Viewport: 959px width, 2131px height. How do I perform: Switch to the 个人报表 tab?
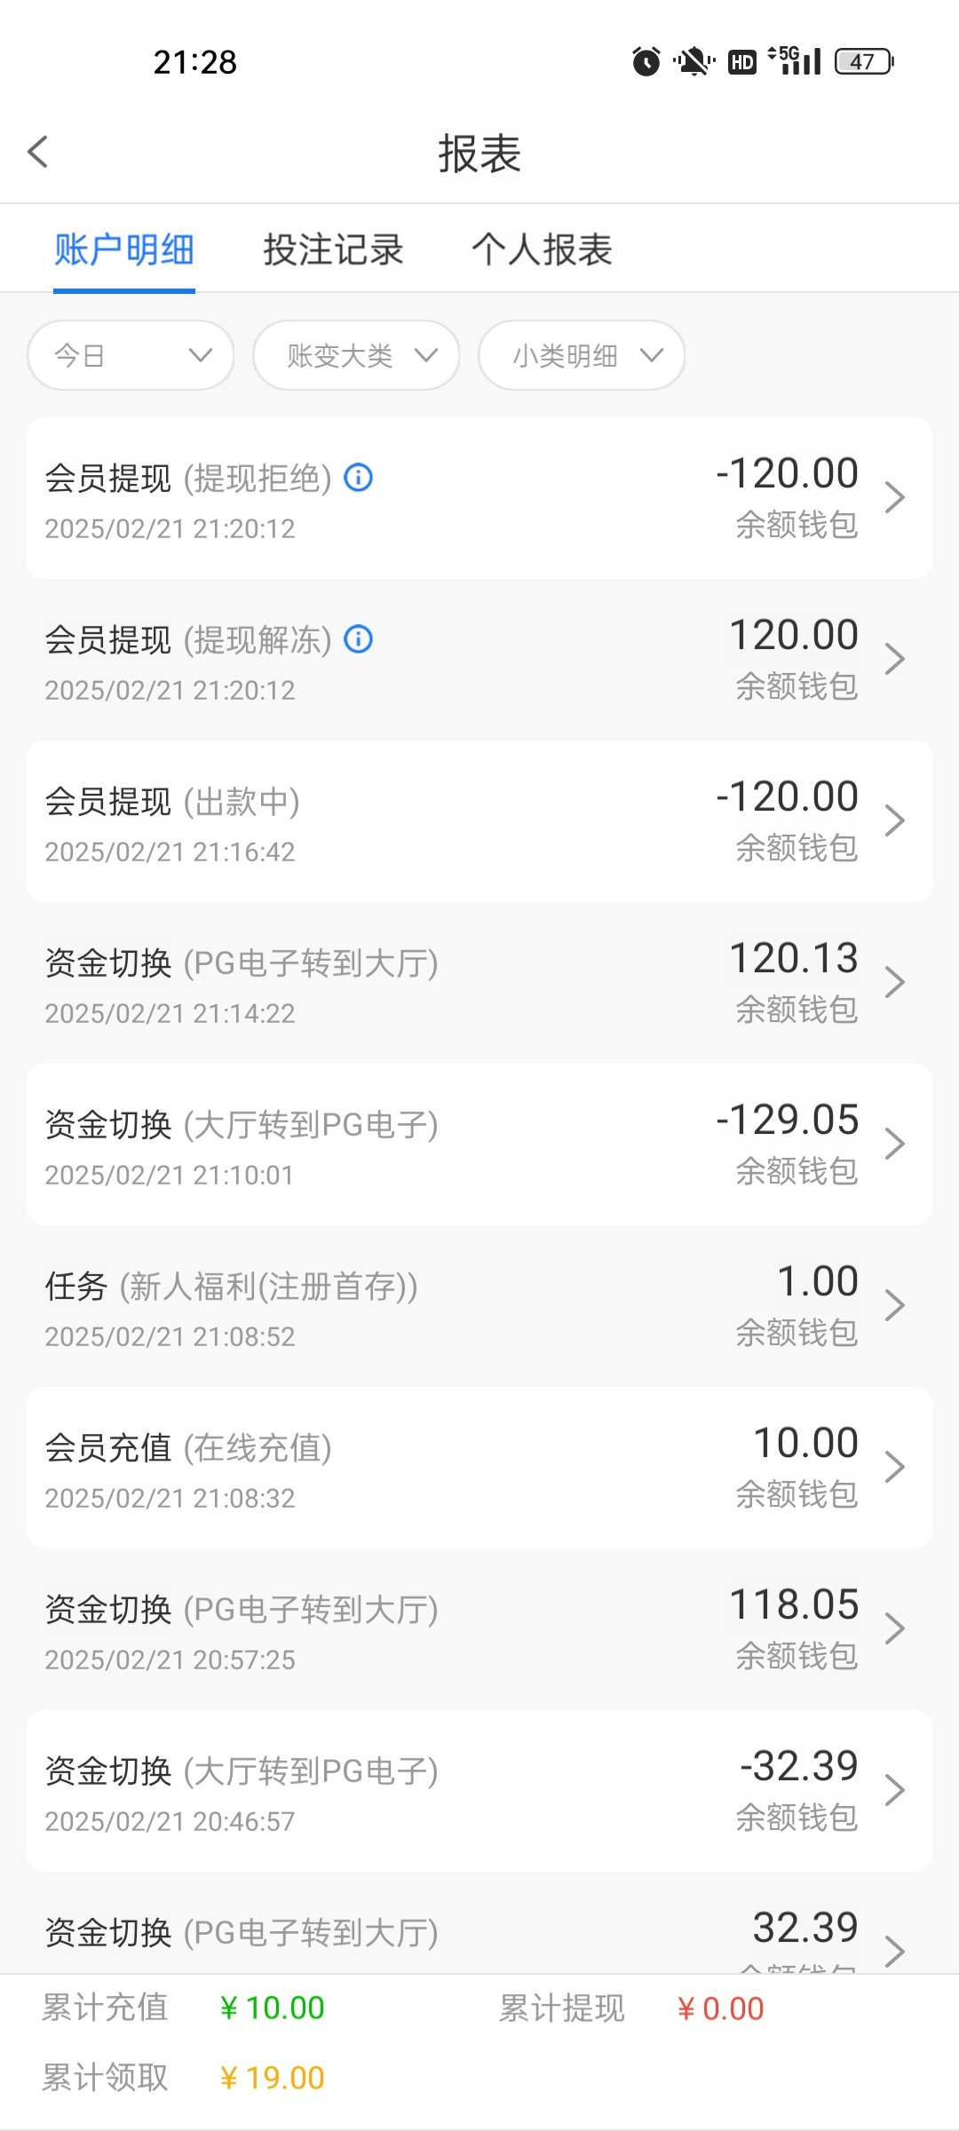click(x=542, y=250)
